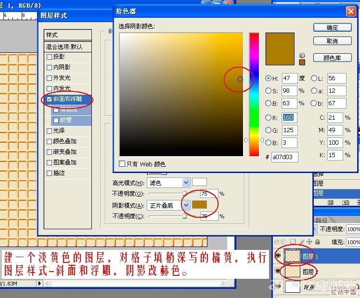
Task: Click the highlight color white swatch
Action: (x=199, y=182)
